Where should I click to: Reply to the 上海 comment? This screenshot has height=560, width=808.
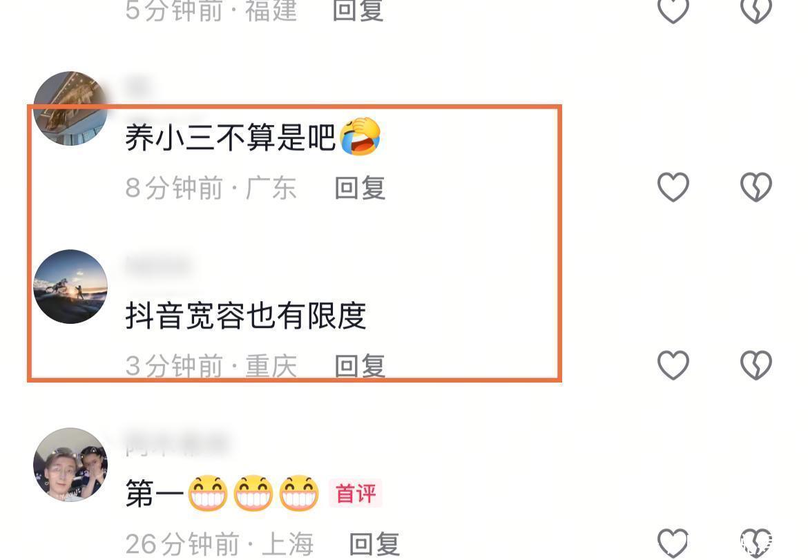click(374, 544)
